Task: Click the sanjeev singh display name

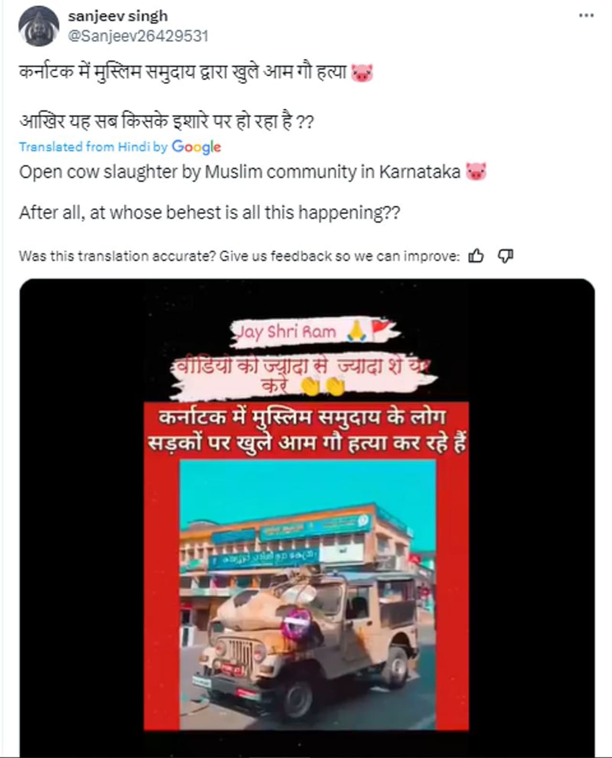Action: [118, 16]
